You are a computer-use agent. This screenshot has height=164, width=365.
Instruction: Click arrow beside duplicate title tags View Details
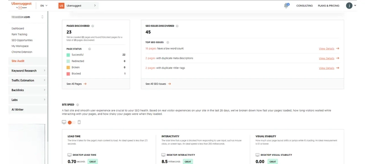(x=338, y=68)
